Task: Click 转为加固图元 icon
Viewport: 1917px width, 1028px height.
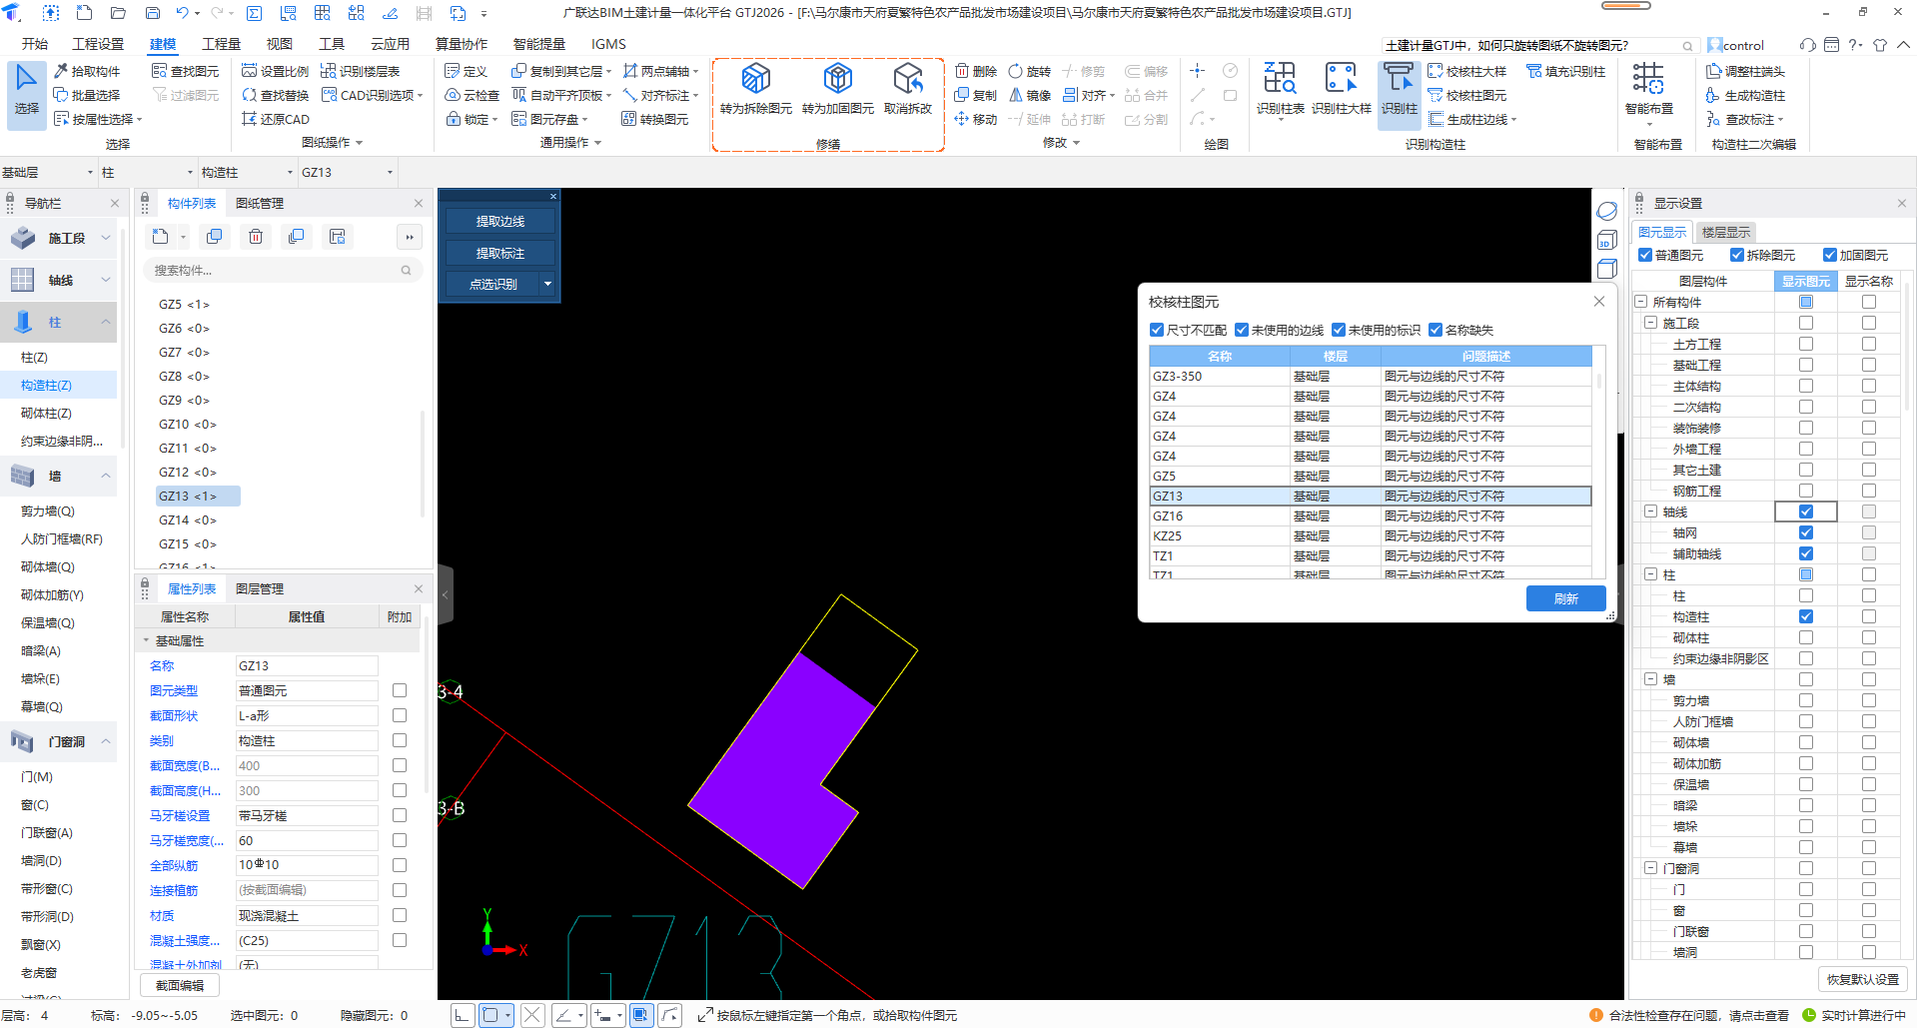Action: 837,88
